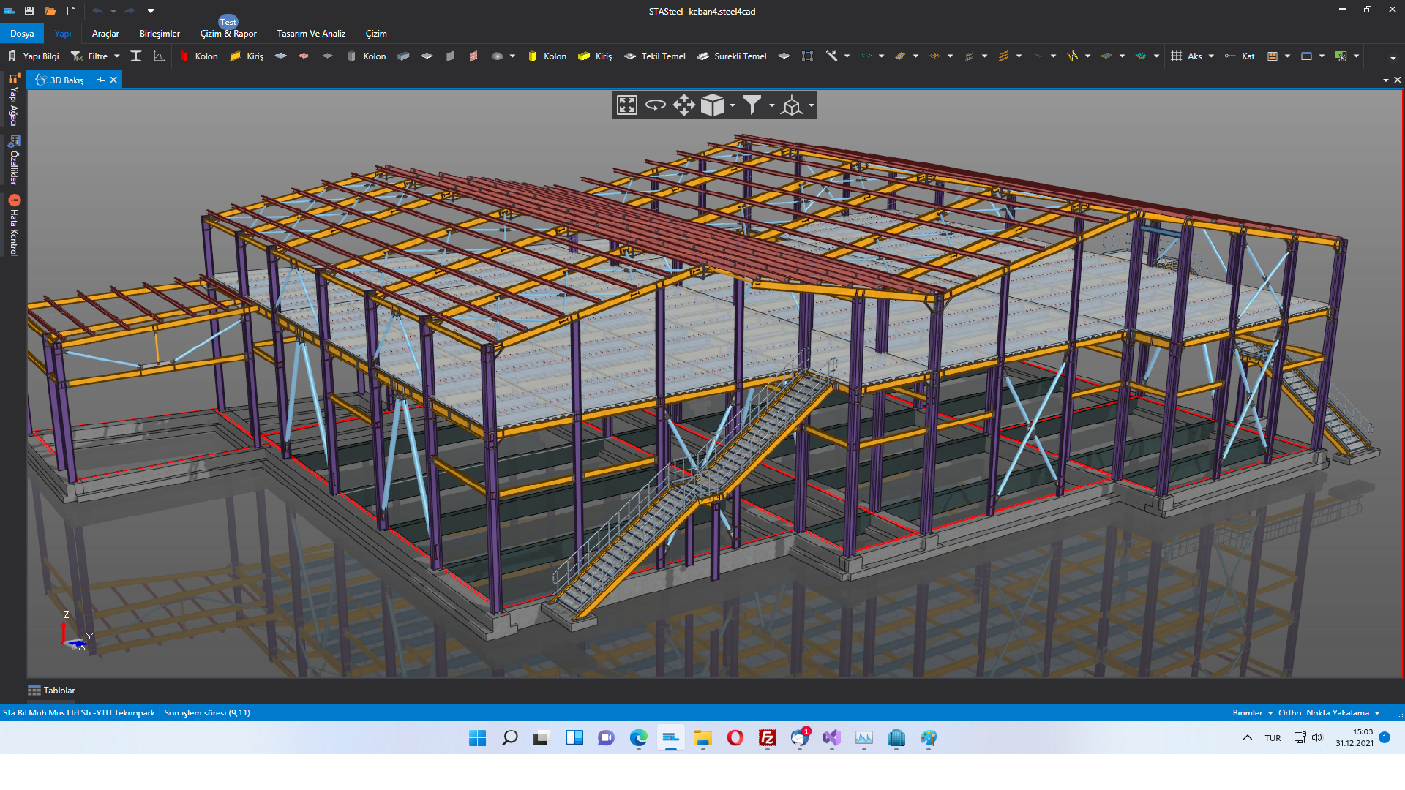
Task: Select the red steel Kolon tool
Action: tap(184, 56)
